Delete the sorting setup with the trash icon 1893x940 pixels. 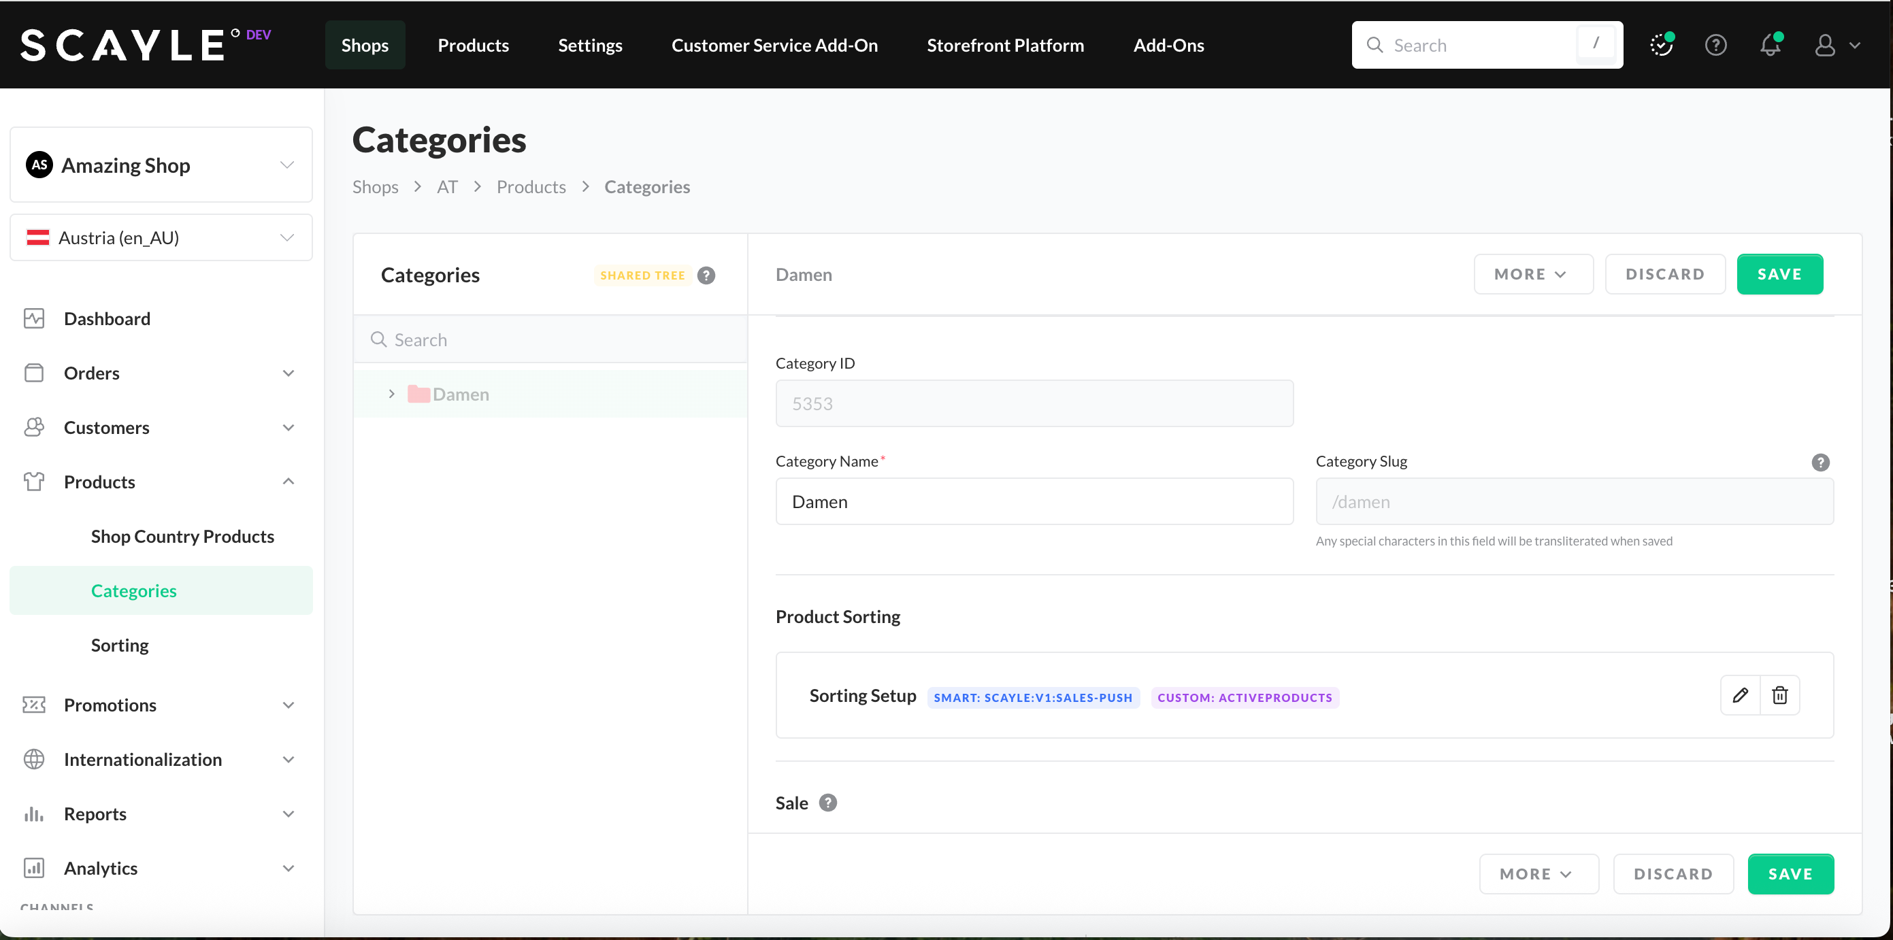(1779, 694)
